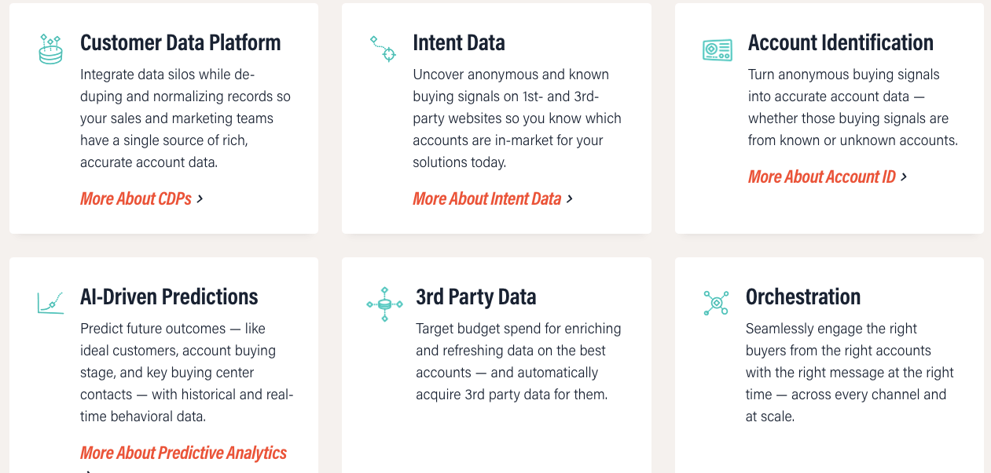Click the chevron following More About Account ID
991x473 pixels.
[905, 176]
